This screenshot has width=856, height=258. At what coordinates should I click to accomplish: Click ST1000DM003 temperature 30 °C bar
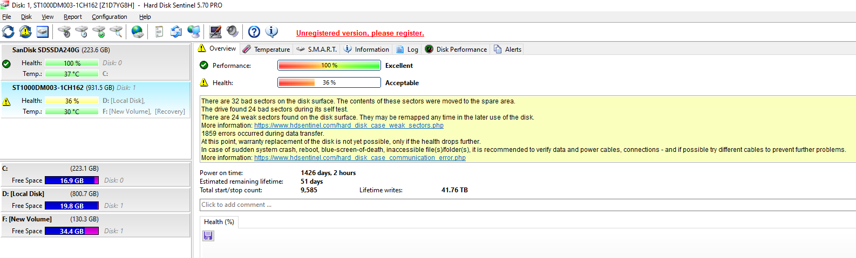(x=72, y=111)
